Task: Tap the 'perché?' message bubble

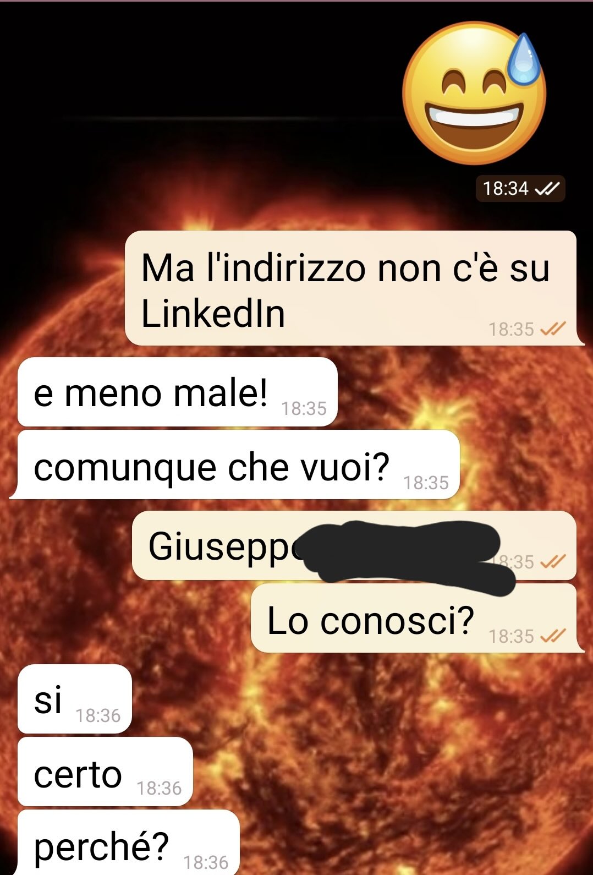Action: click(129, 843)
